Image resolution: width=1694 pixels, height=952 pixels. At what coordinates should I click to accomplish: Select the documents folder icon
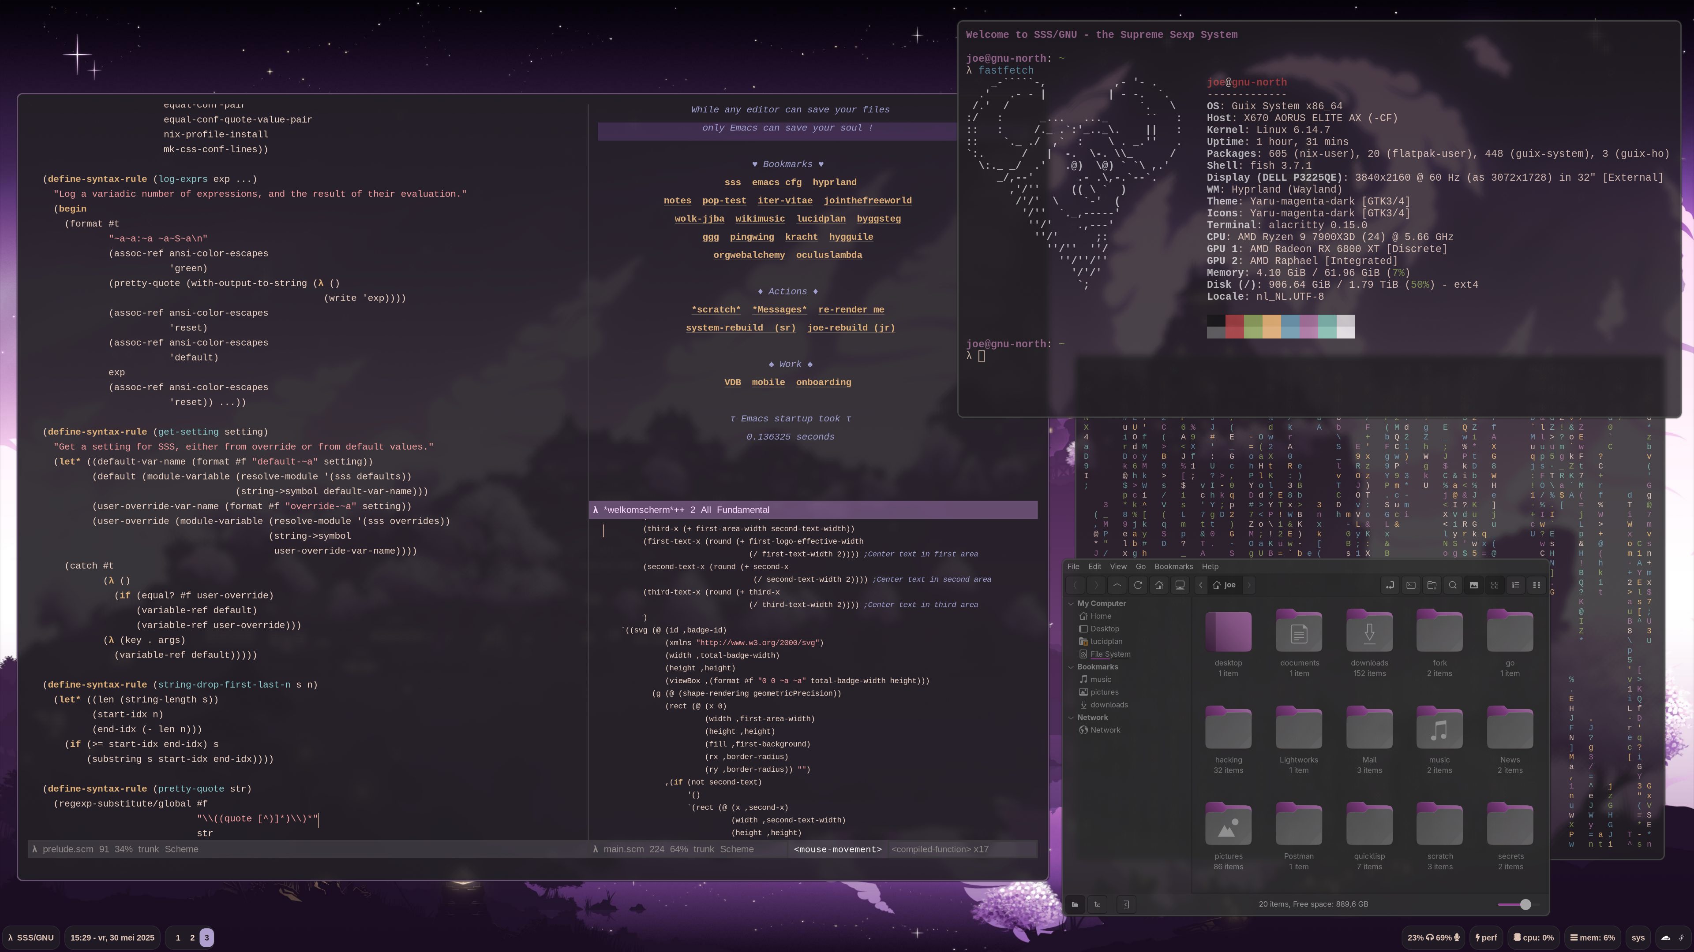click(1299, 632)
